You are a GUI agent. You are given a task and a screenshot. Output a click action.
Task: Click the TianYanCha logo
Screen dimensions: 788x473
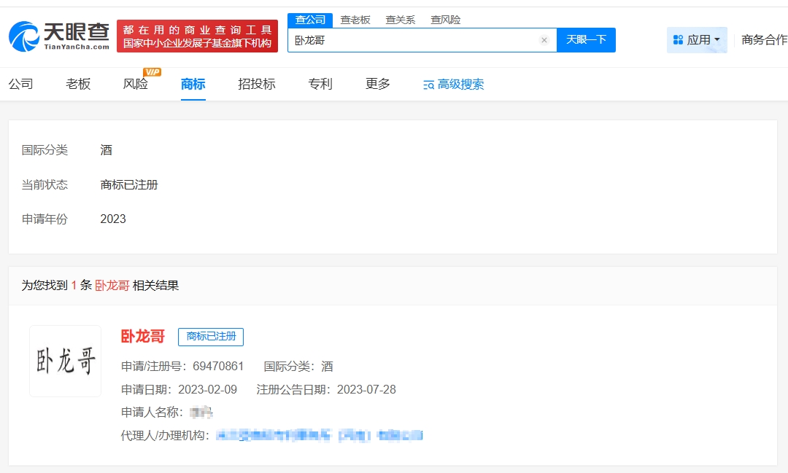pyautogui.click(x=60, y=36)
